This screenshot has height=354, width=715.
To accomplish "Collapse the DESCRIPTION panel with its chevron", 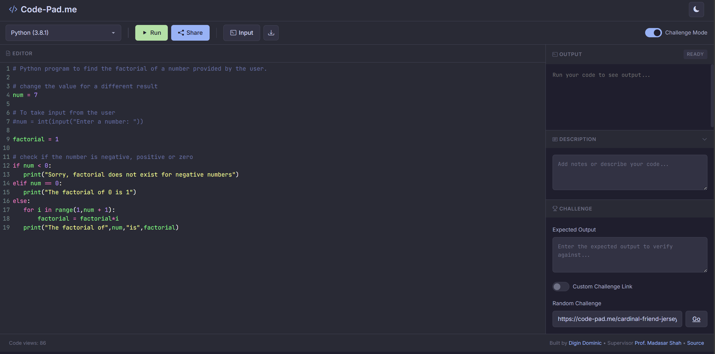I will [705, 139].
